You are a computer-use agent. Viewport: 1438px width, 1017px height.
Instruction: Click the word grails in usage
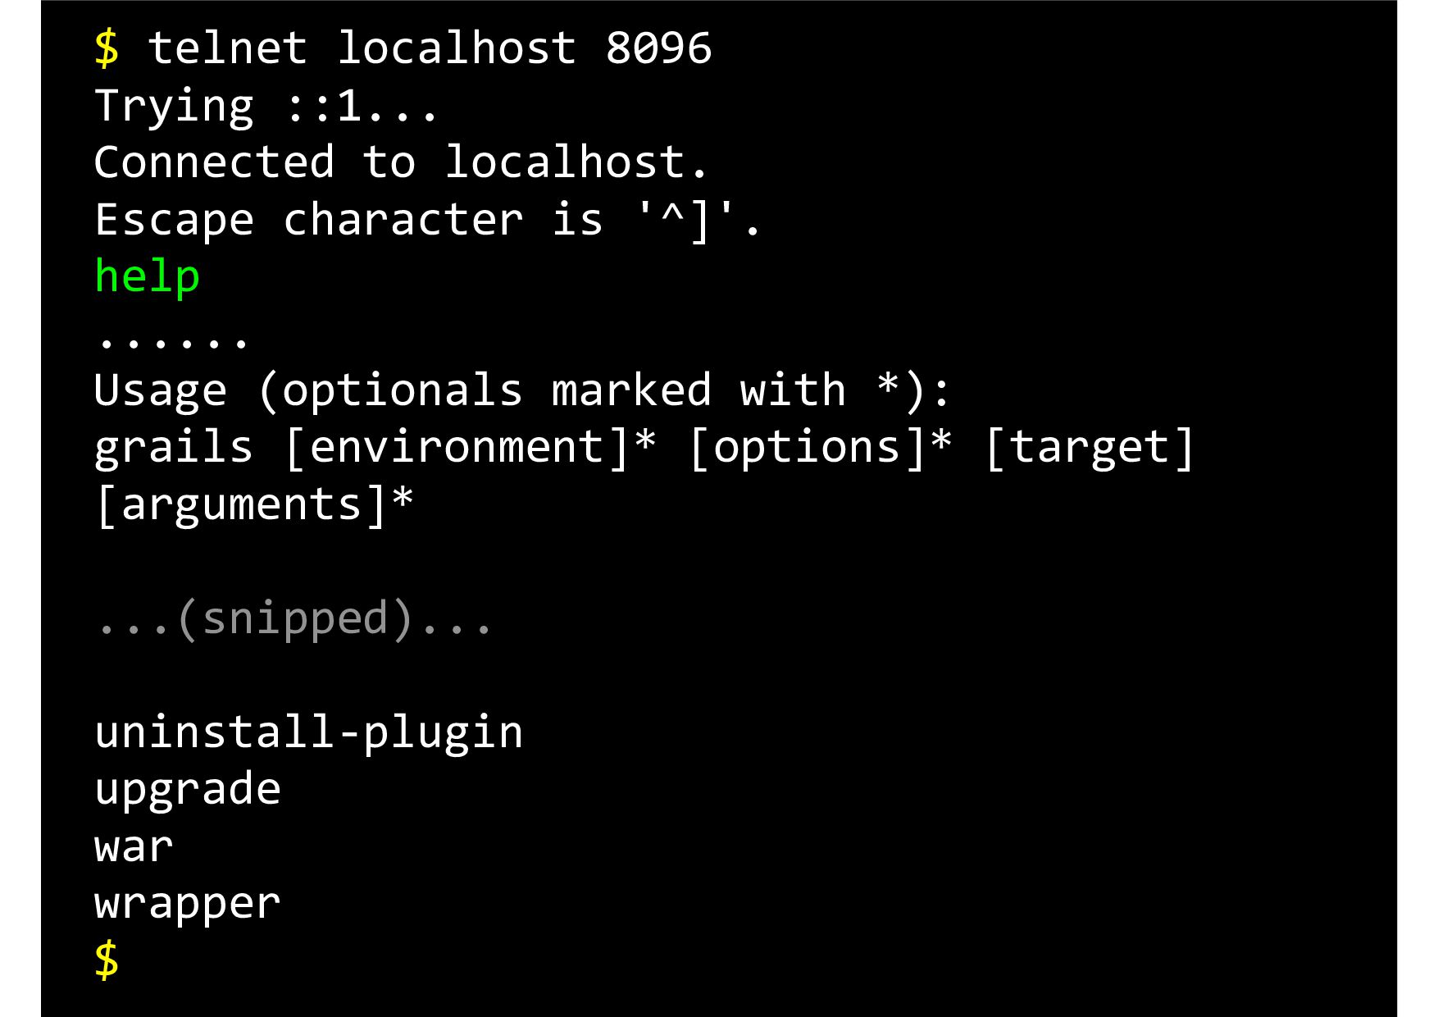coord(174,449)
